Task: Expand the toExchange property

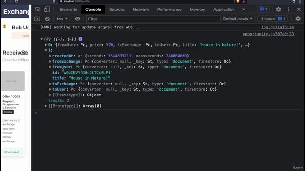Action: click(50, 84)
